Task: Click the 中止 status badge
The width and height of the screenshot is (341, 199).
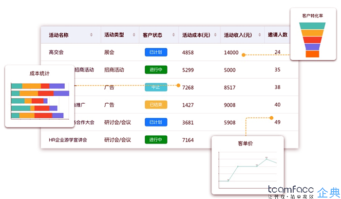Action: coord(156,87)
